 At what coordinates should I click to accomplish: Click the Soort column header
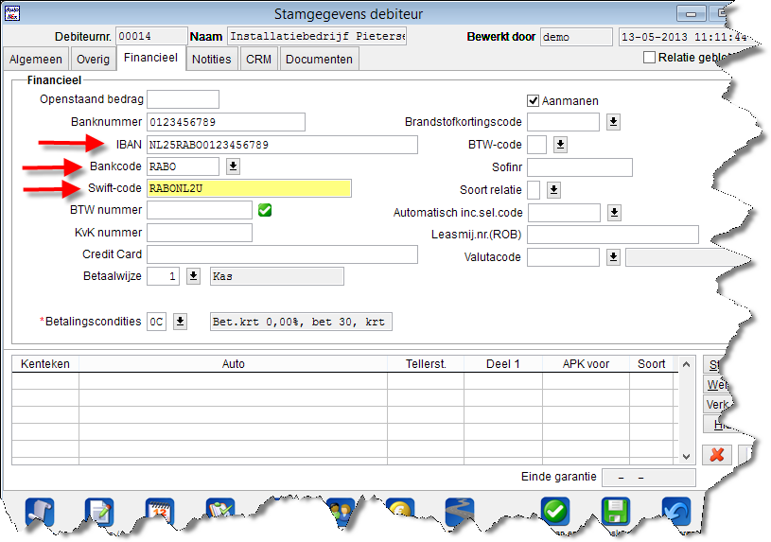pyautogui.click(x=652, y=364)
